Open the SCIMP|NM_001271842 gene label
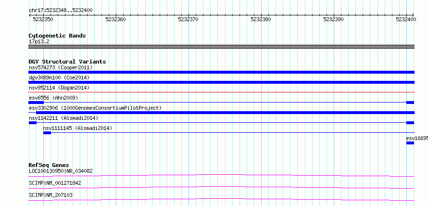The image size is (428, 206). 55,183
